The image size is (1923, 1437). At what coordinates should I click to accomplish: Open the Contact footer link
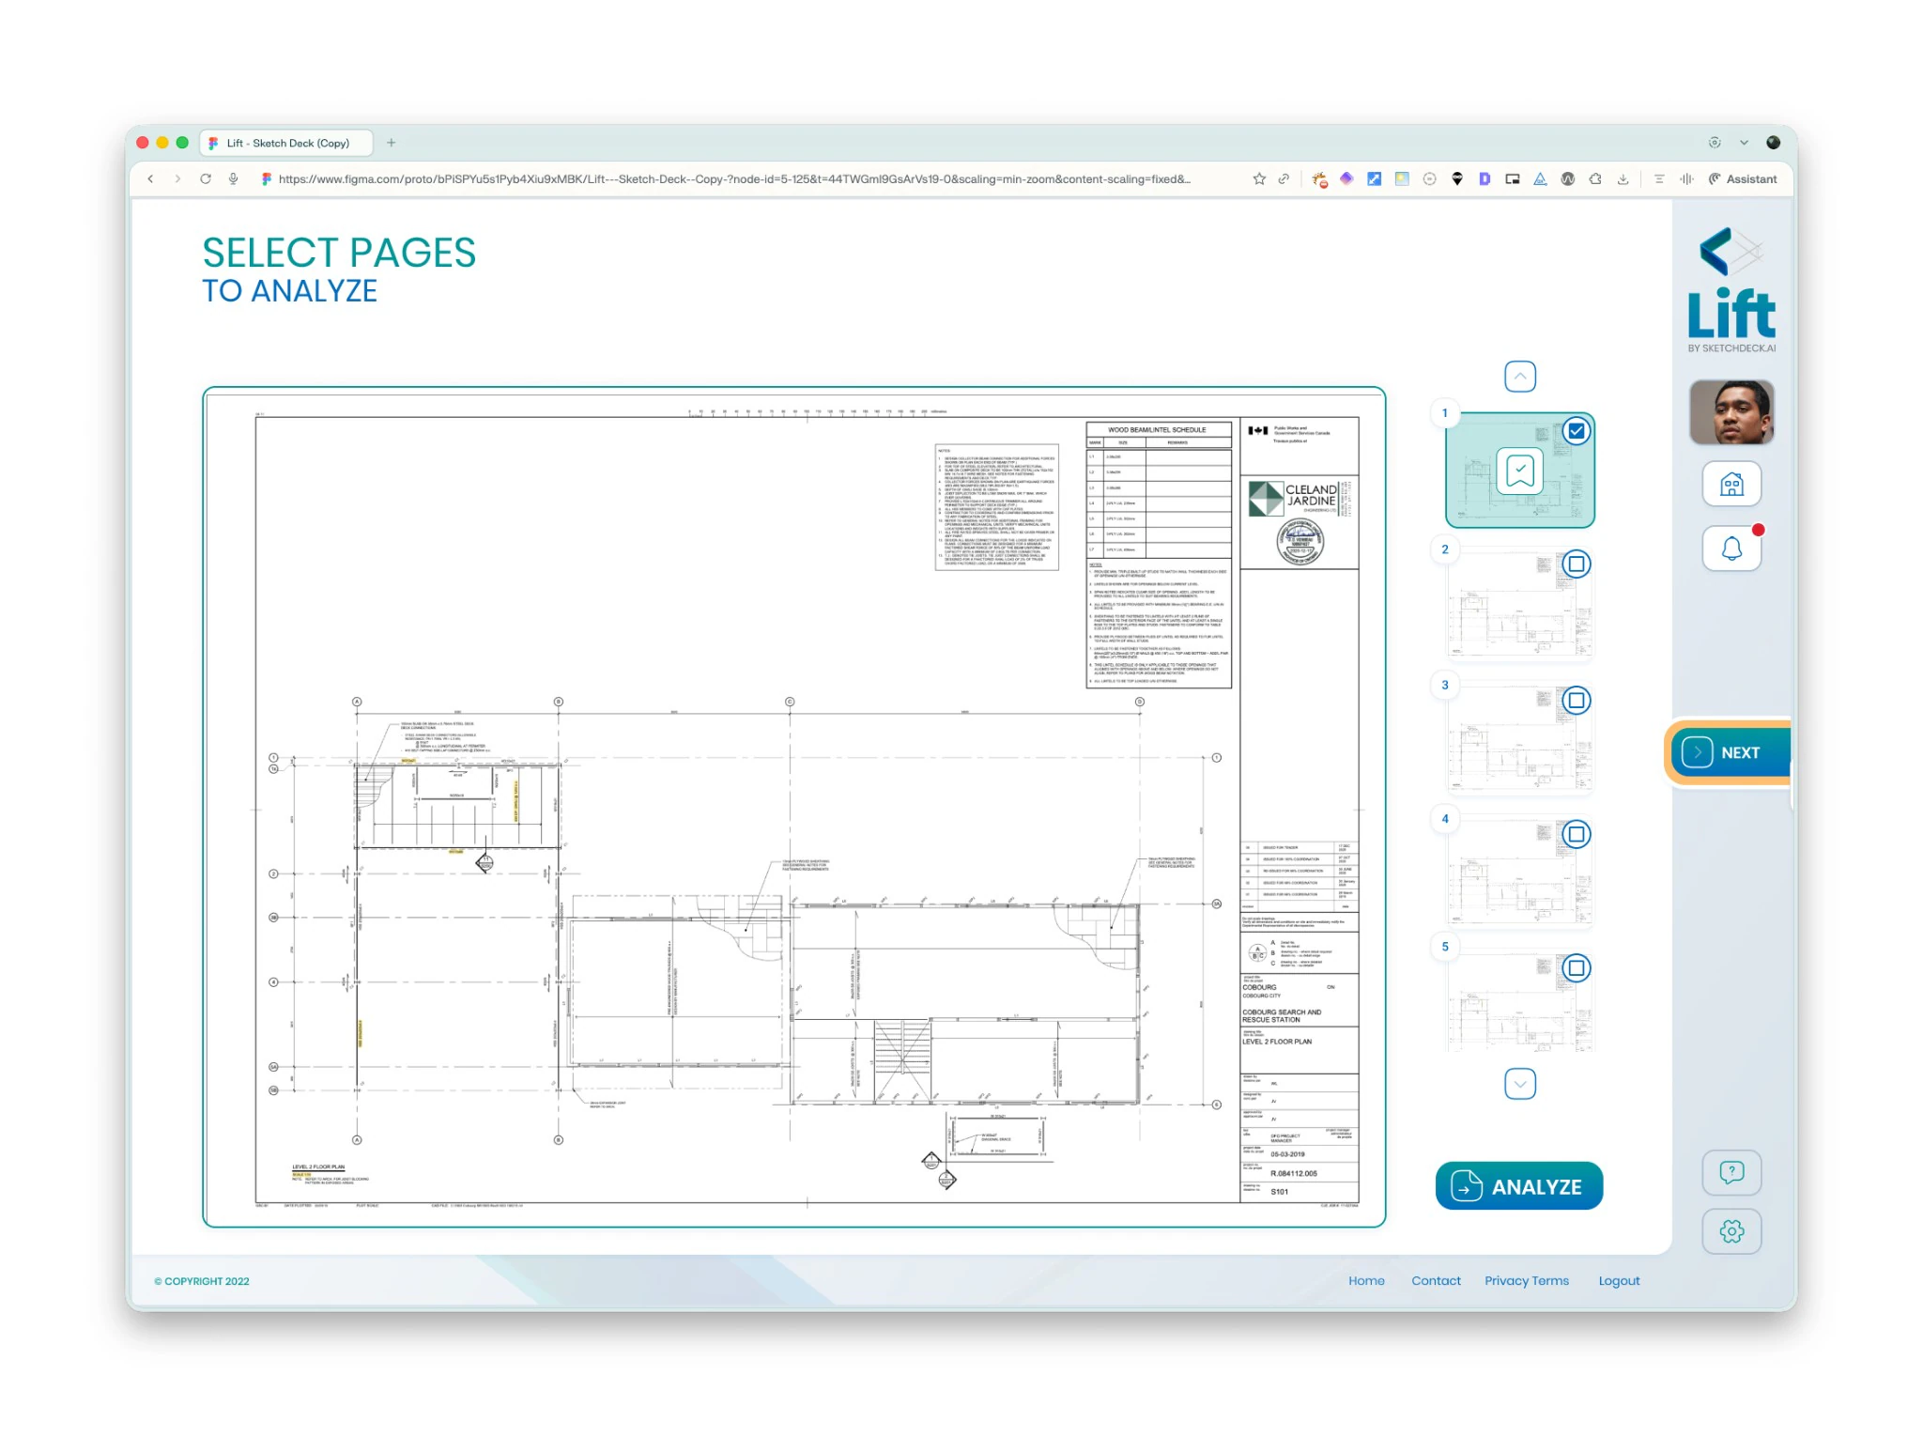point(1436,1281)
